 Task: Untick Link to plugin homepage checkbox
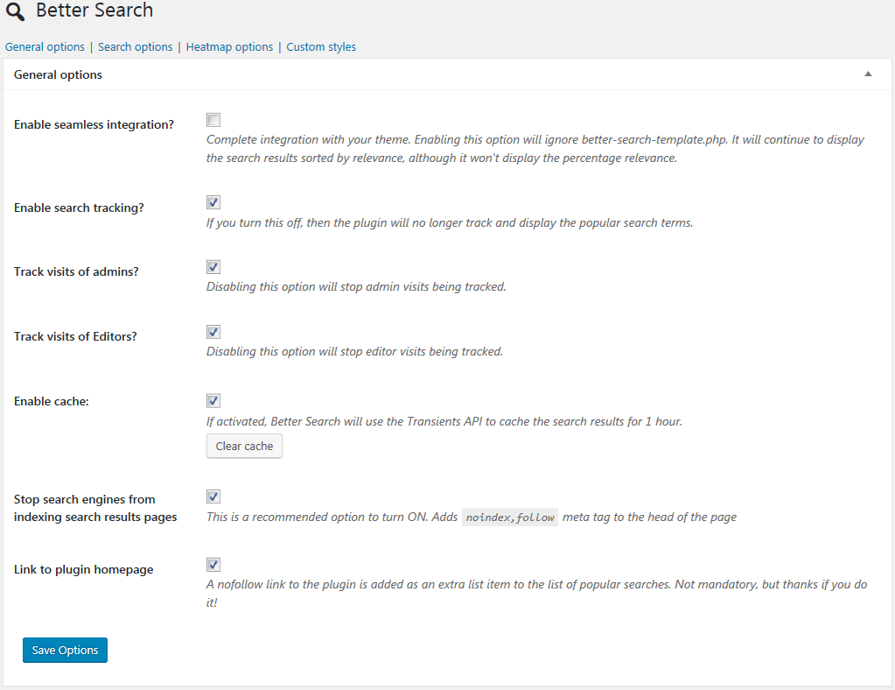(x=213, y=565)
